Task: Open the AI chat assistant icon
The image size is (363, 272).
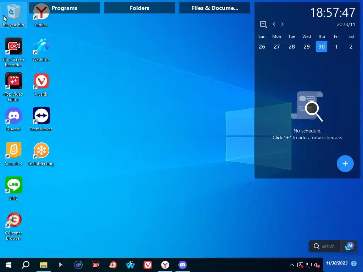Action: tap(349, 246)
